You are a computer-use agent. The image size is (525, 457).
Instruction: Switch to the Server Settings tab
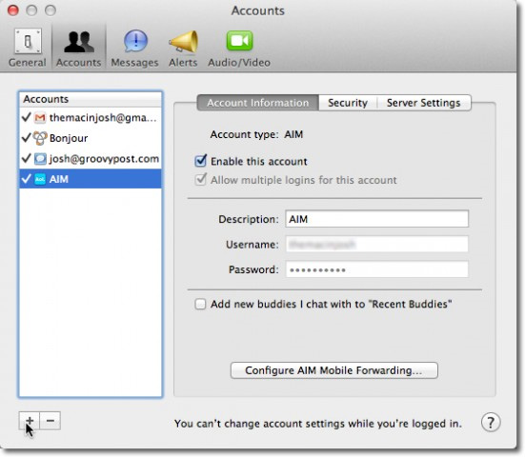[x=424, y=103]
